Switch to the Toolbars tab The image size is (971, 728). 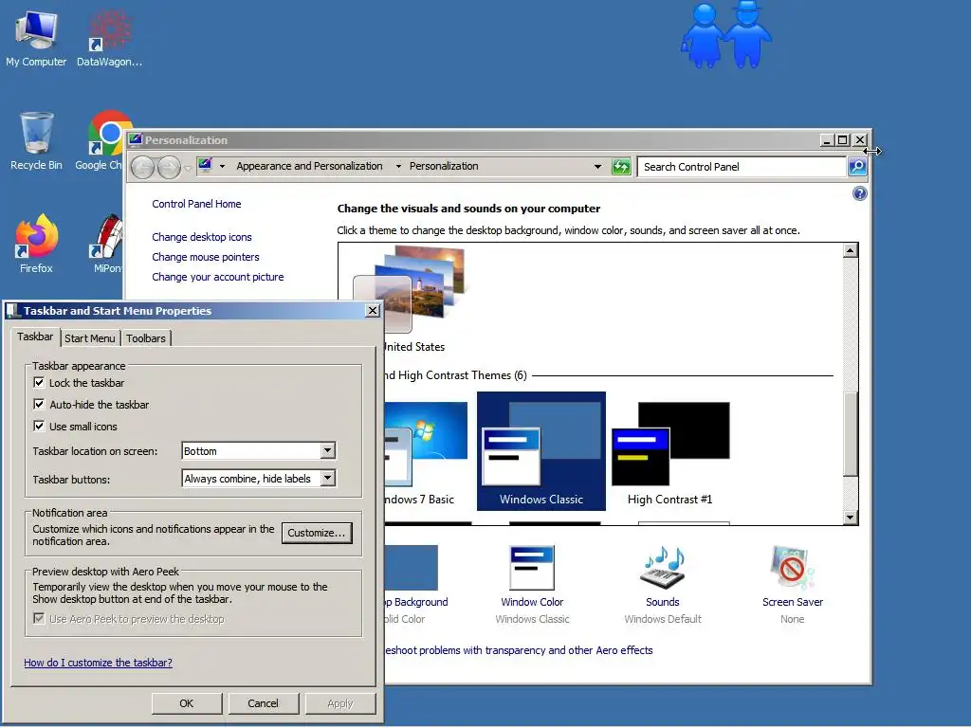tap(146, 338)
